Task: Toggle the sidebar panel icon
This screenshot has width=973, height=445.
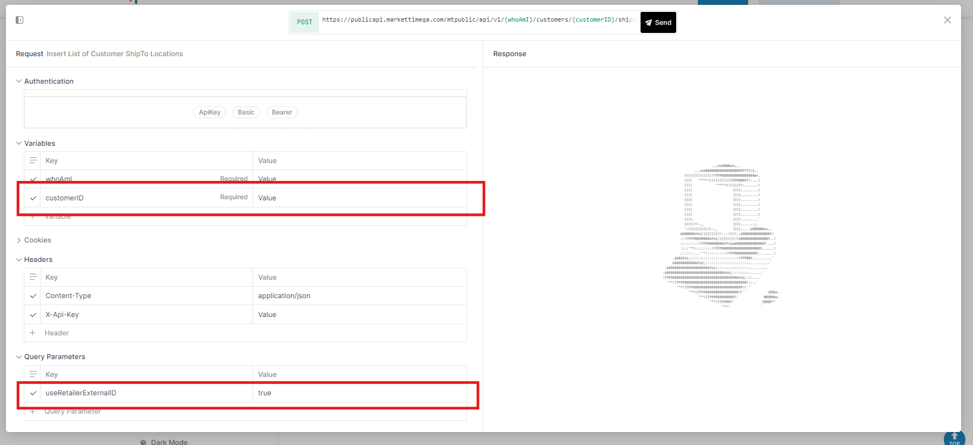Action: pyautogui.click(x=19, y=20)
